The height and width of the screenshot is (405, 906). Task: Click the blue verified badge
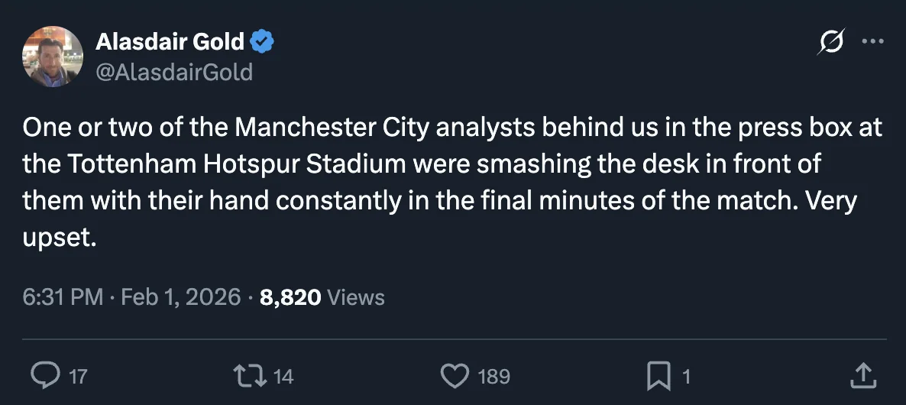pos(264,42)
